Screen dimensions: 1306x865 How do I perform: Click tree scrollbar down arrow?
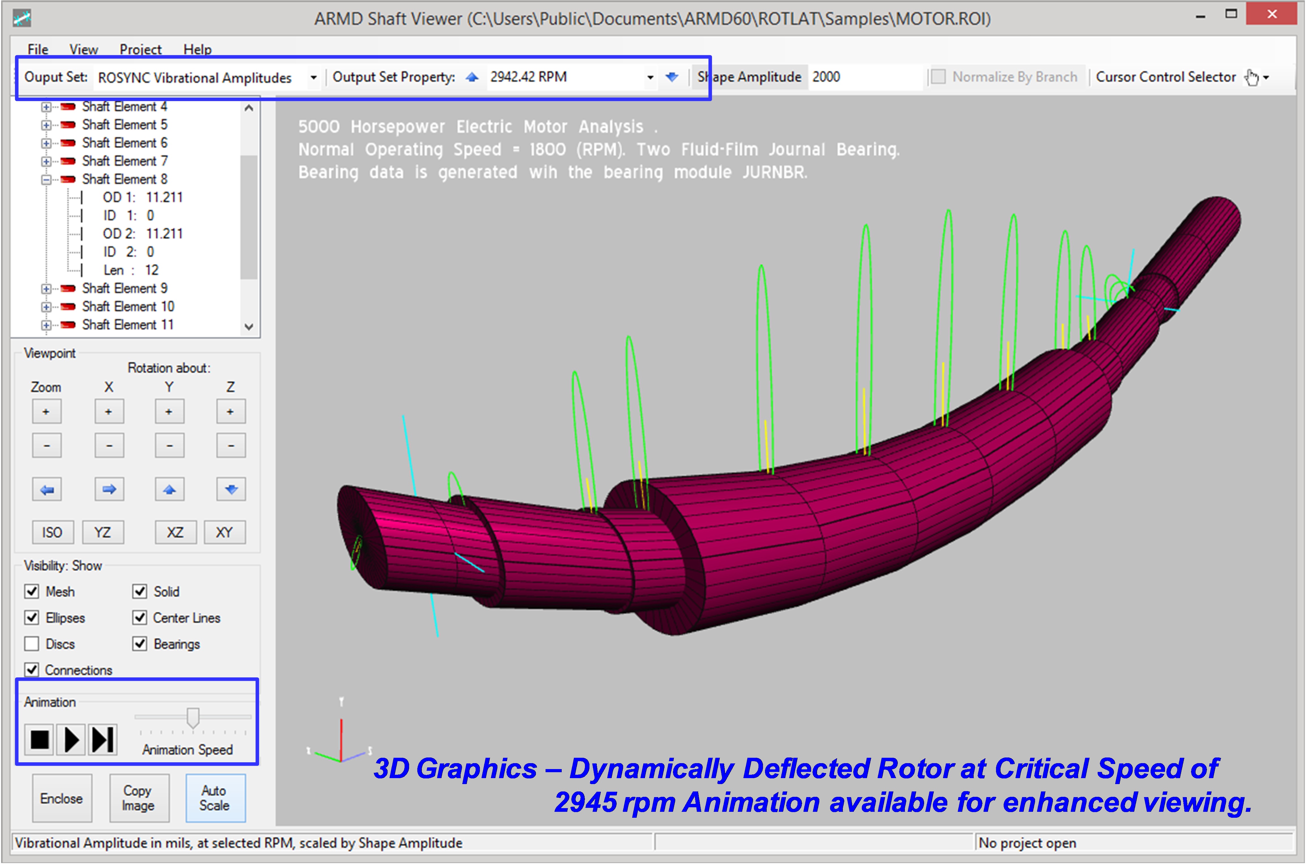pos(249,327)
